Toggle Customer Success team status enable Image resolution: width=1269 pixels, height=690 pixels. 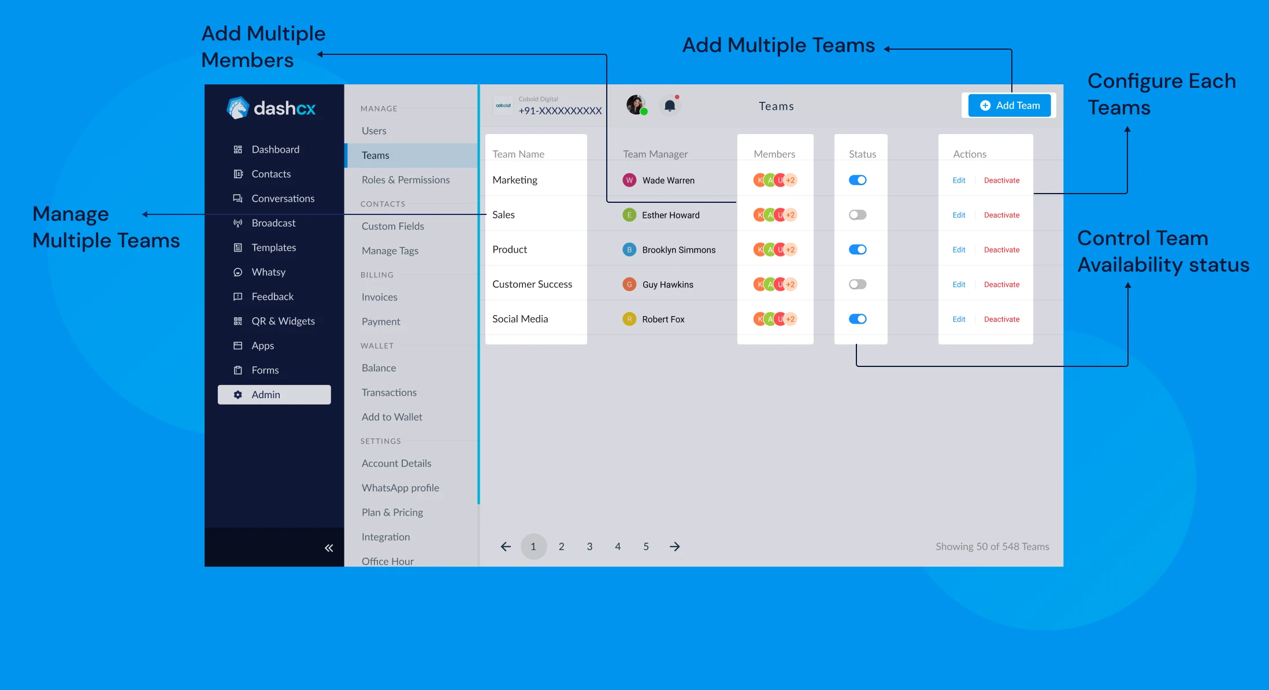tap(857, 284)
